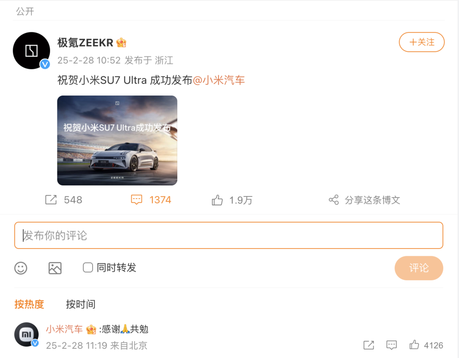
Task: Open the ZEEKR car congratulation image thumbnail
Action: click(x=117, y=140)
